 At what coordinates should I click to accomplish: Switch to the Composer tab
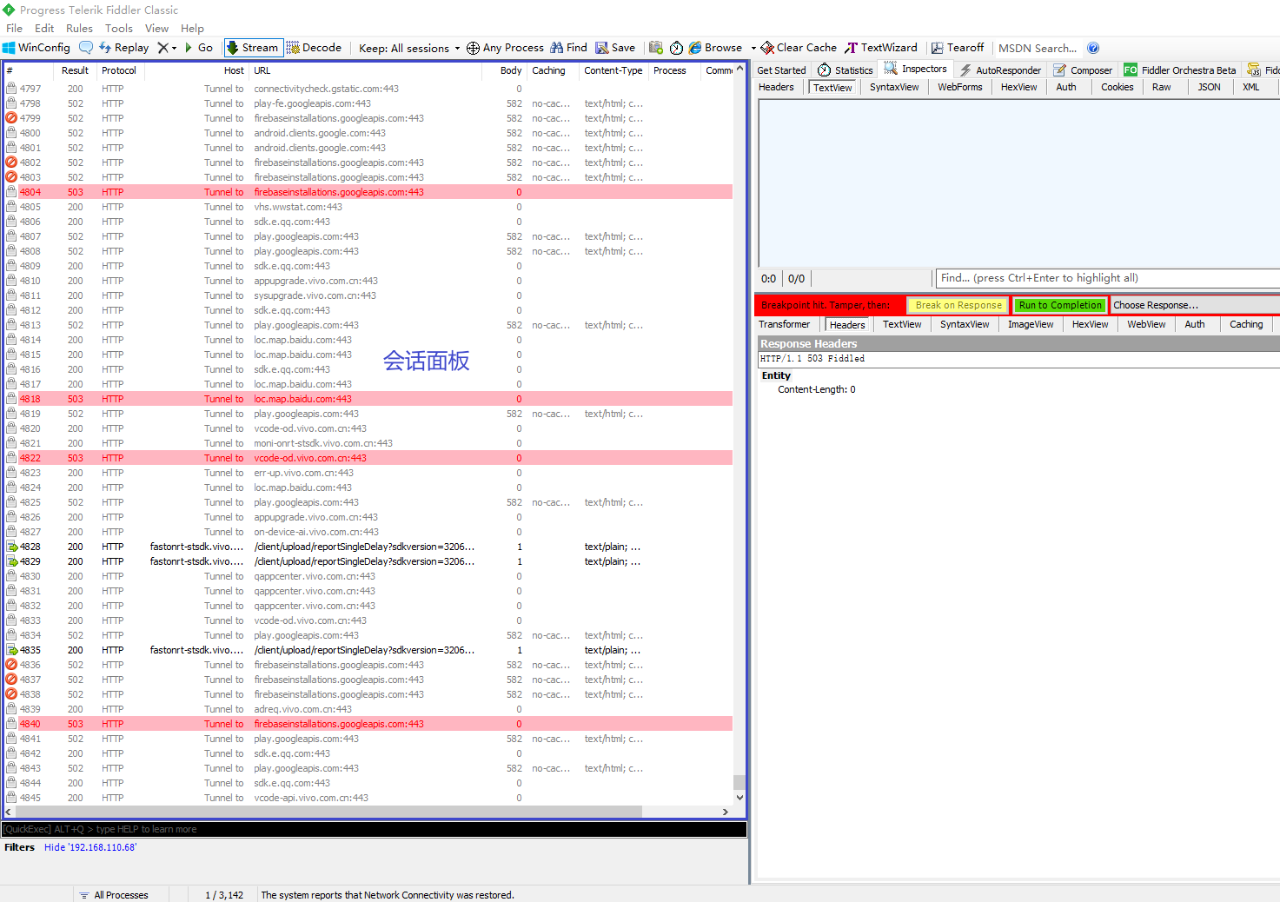tap(1083, 70)
